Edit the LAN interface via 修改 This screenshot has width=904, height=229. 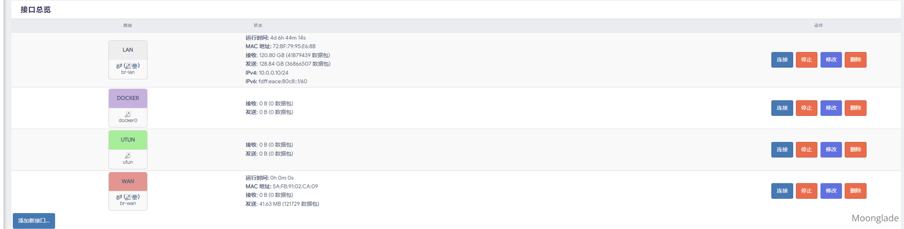click(831, 60)
